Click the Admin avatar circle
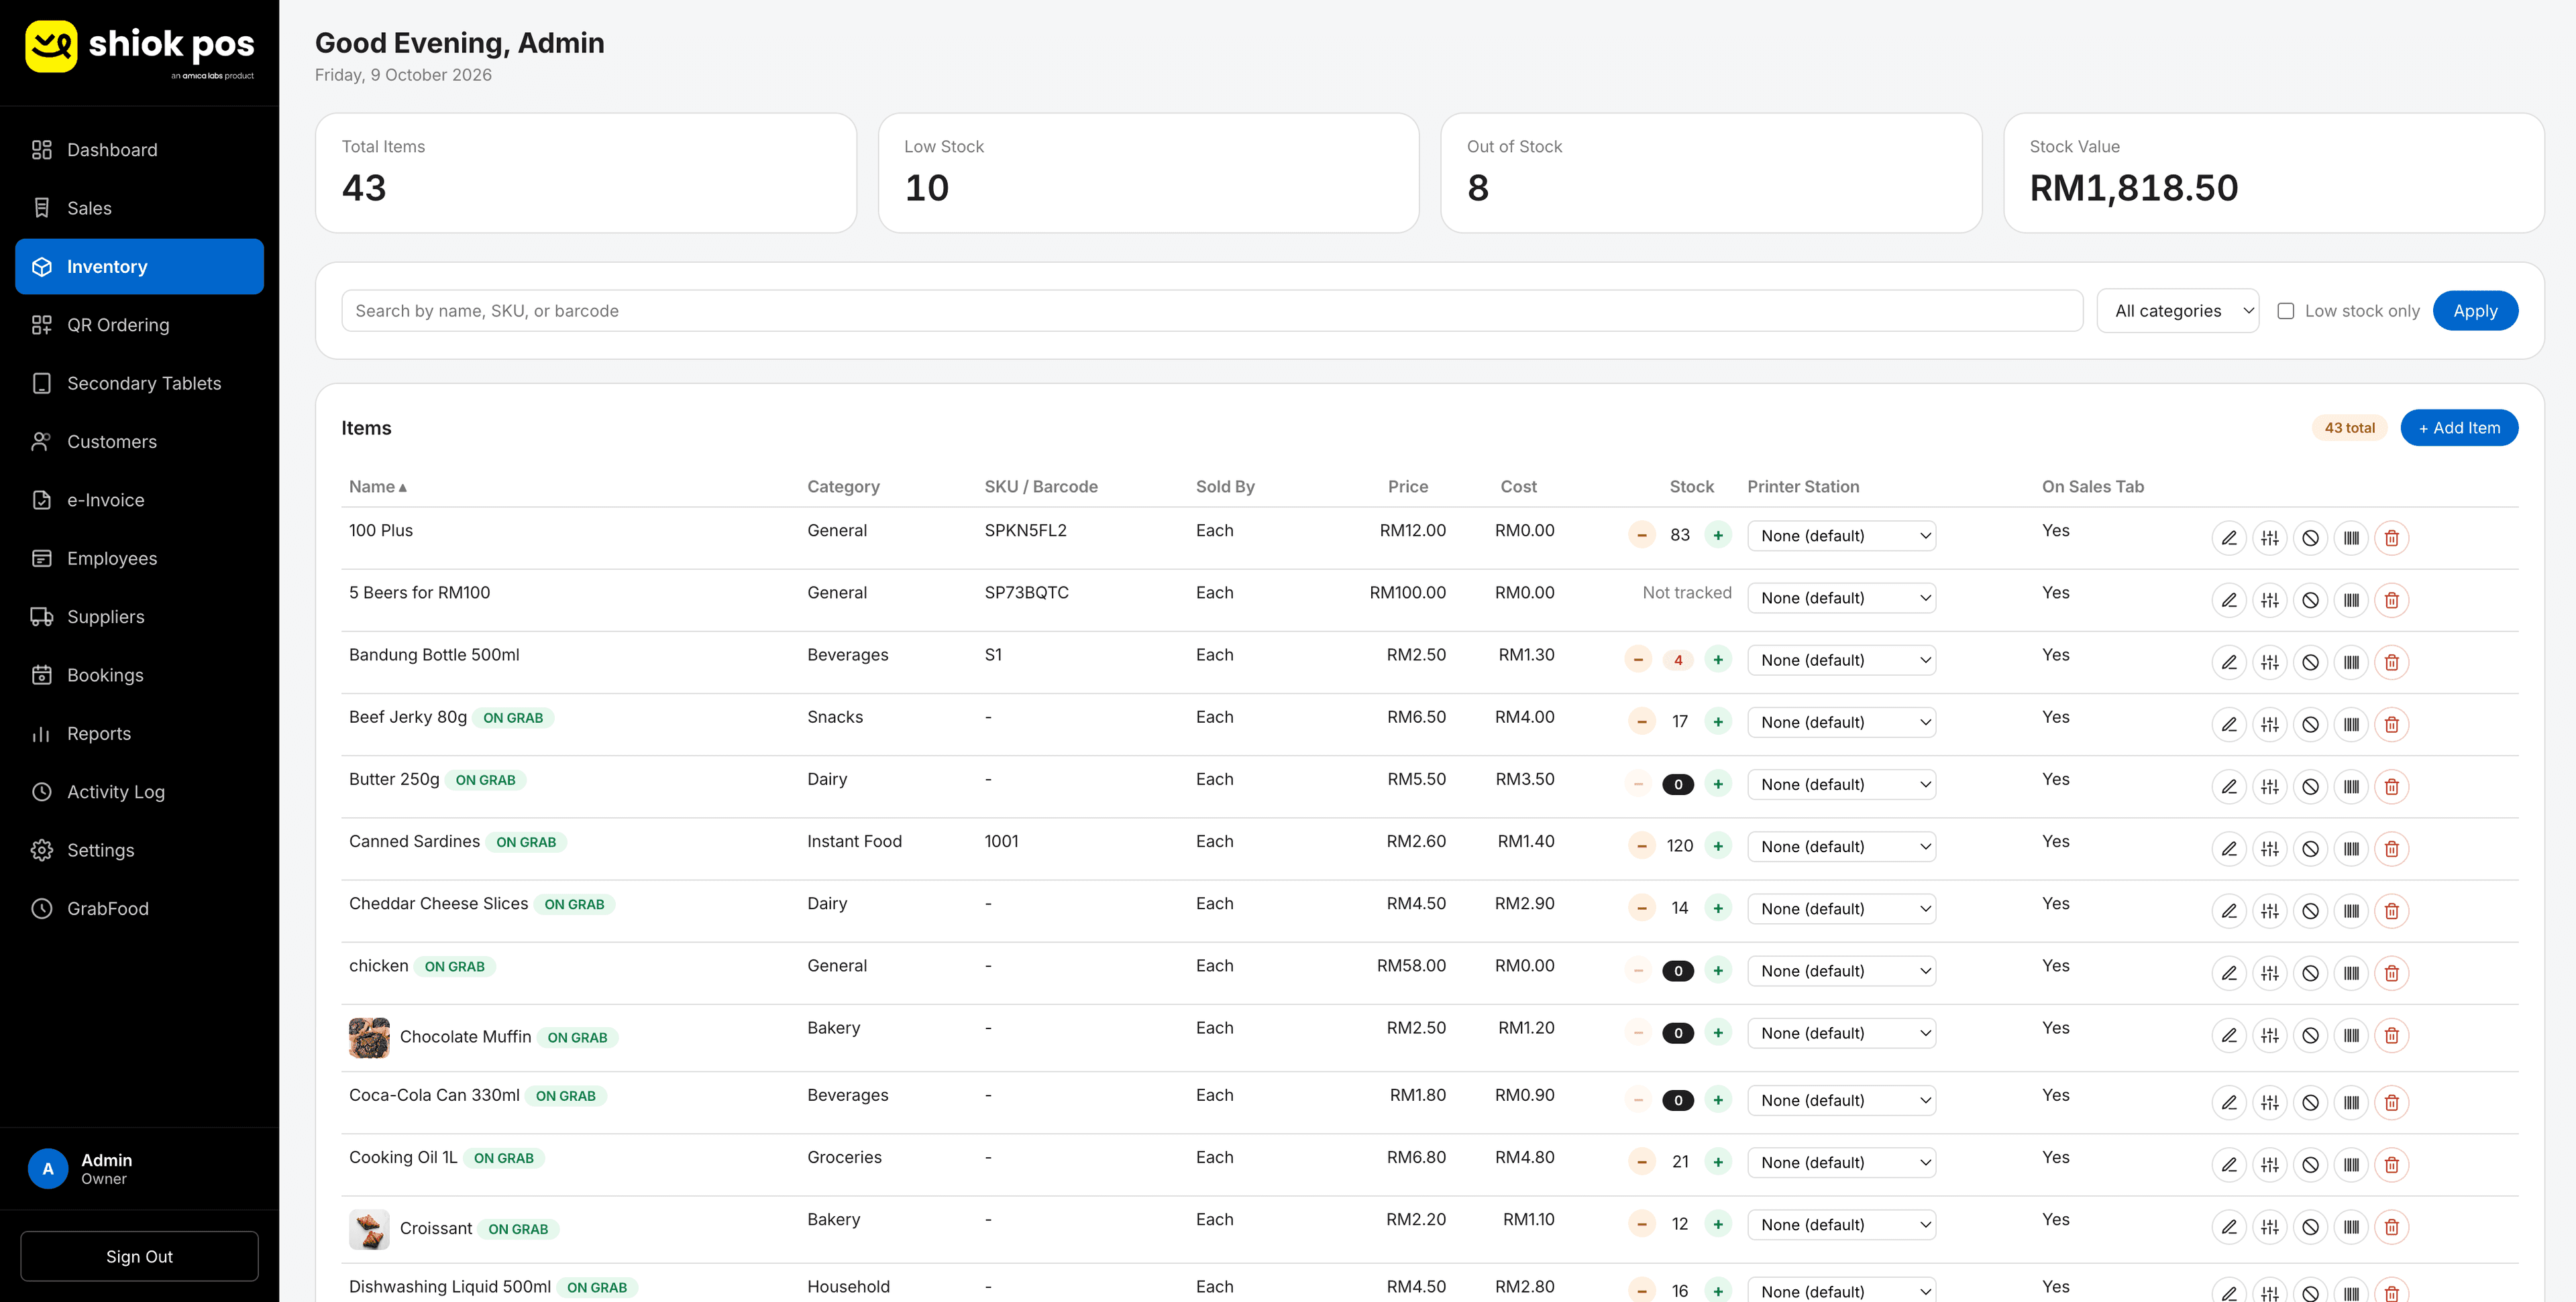 tap(48, 1168)
